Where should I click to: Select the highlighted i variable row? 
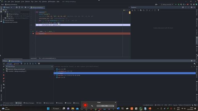[x=125, y=73]
